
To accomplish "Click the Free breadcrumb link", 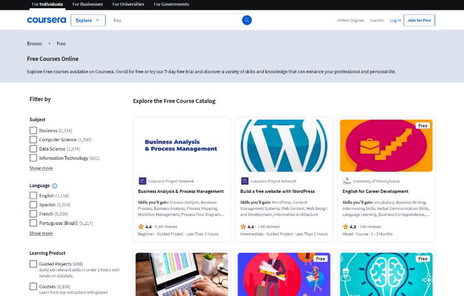I will click(61, 43).
